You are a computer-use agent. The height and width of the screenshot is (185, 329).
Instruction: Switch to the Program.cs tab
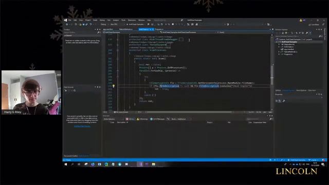click(x=159, y=29)
